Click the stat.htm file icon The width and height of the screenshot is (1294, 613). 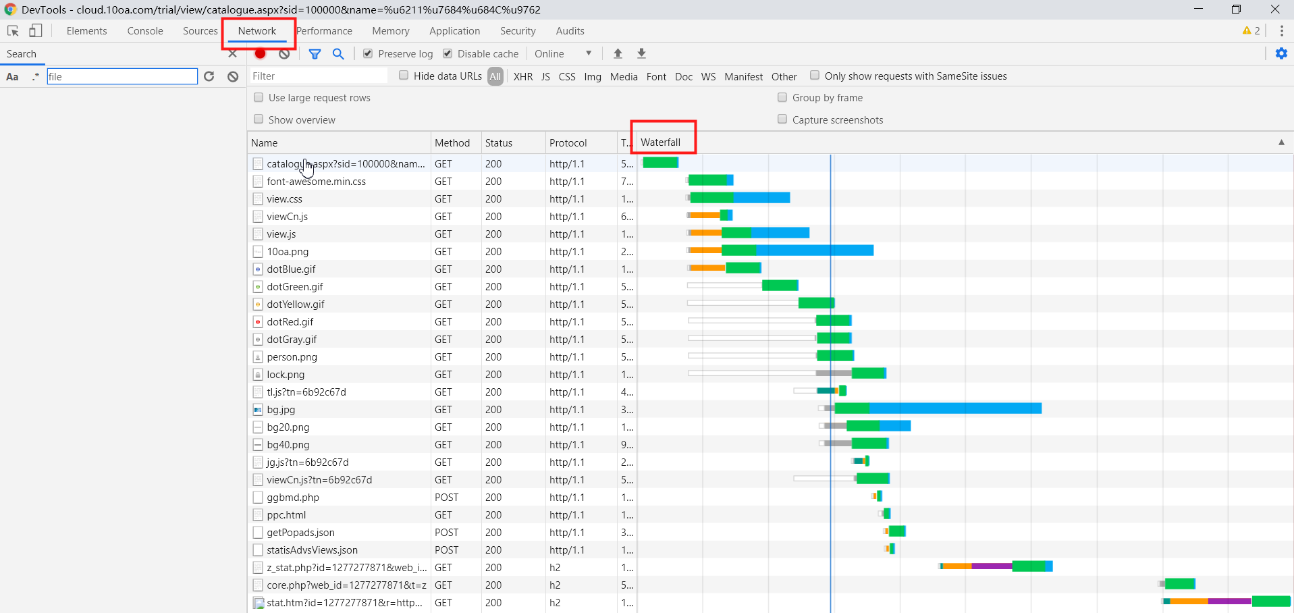point(258,603)
